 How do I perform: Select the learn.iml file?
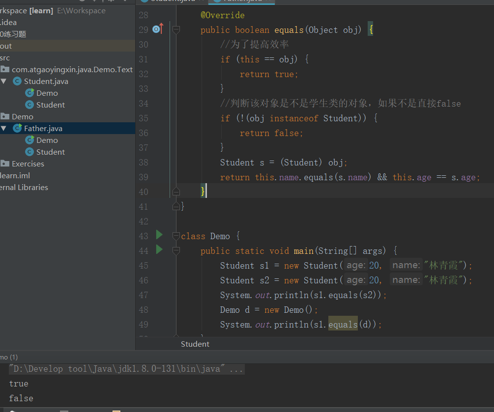coord(15,176)
